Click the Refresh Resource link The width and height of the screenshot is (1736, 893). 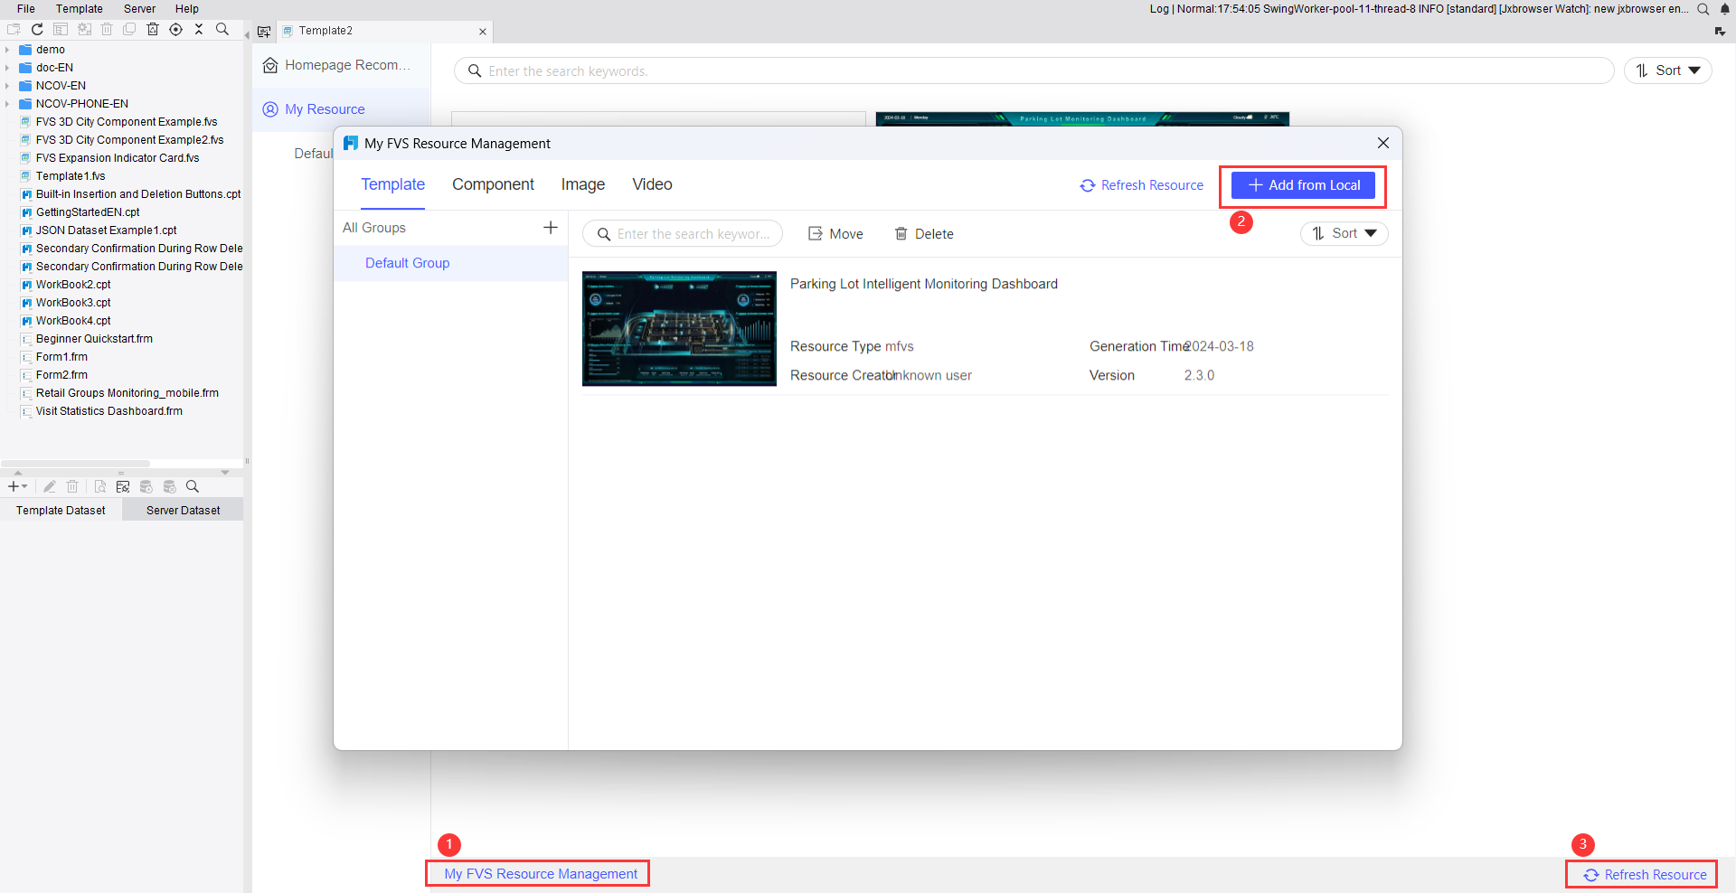click(1141, 185)
